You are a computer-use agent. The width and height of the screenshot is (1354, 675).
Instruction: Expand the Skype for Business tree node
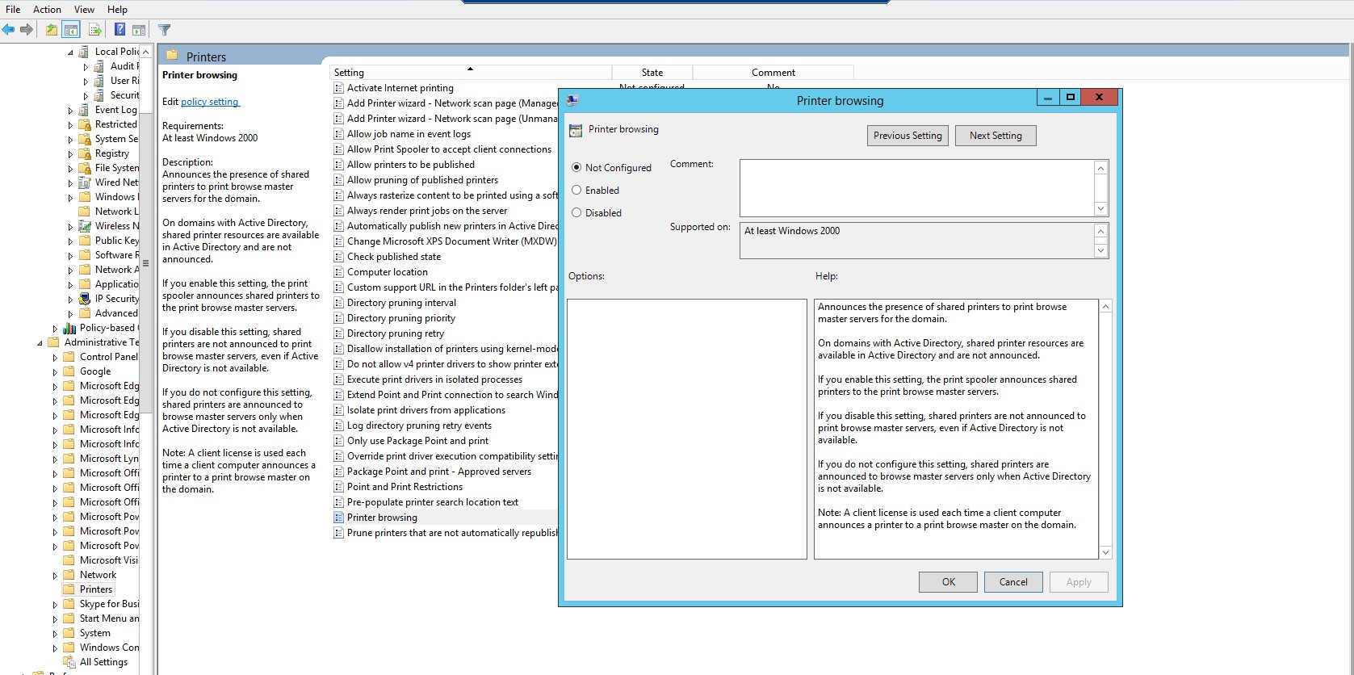55,604
